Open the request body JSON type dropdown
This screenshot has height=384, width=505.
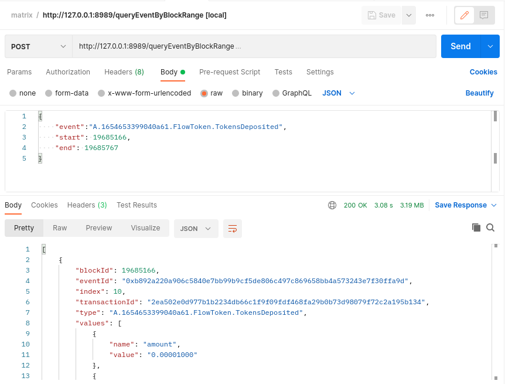pos(339,93)
